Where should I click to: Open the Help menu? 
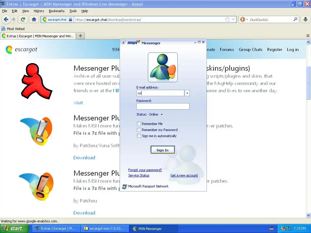click(x=85, y=11)
